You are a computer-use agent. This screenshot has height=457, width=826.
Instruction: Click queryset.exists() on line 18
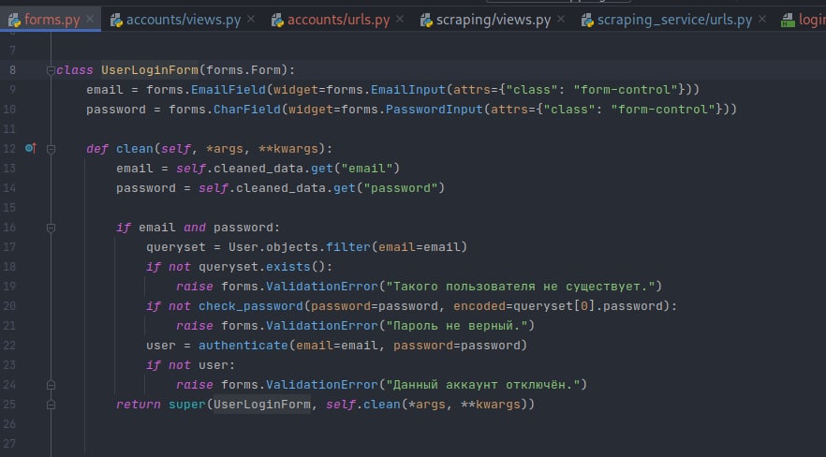pyautogui.click(x=262, y=267)
